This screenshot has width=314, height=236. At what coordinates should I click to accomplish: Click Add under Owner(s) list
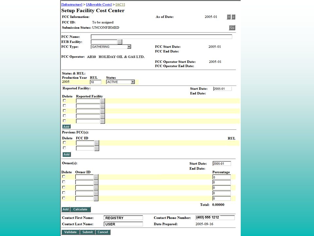66,209
